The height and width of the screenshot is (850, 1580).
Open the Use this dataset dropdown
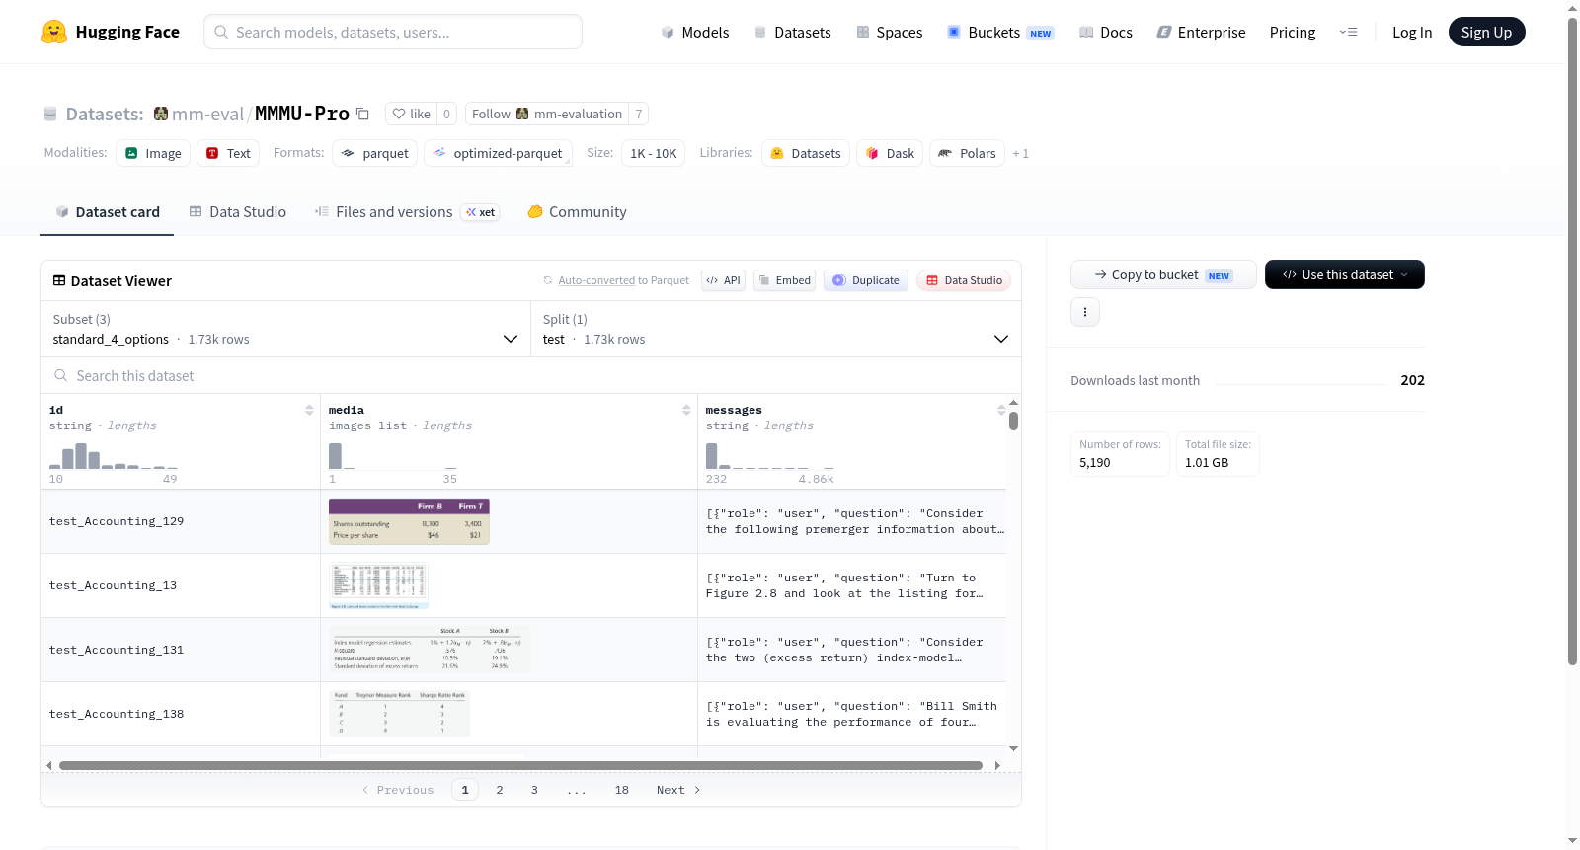tap(1344, 274)
